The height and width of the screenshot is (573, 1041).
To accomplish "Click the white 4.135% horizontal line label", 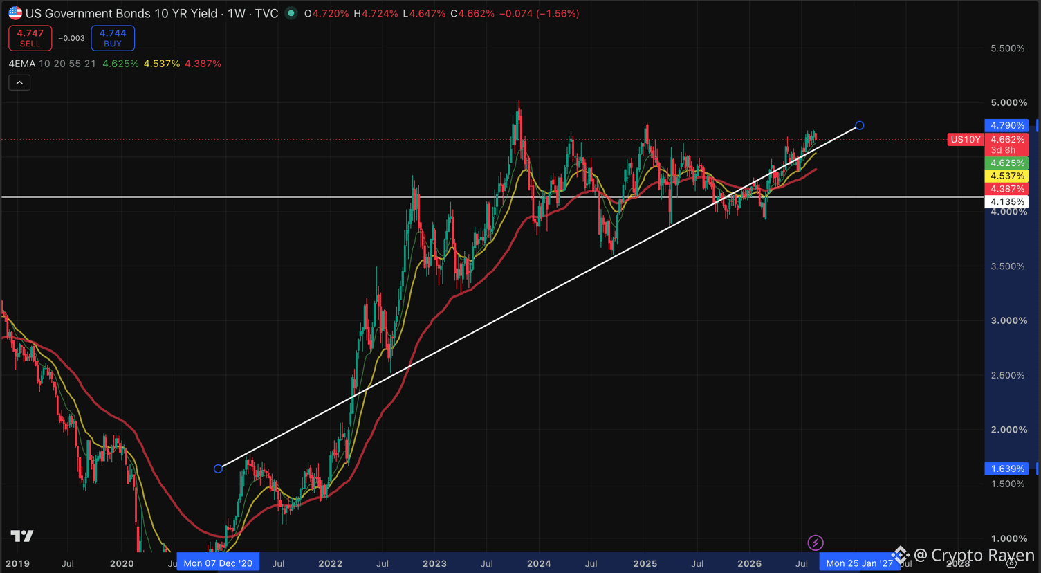I will (x=1006, y=202).
